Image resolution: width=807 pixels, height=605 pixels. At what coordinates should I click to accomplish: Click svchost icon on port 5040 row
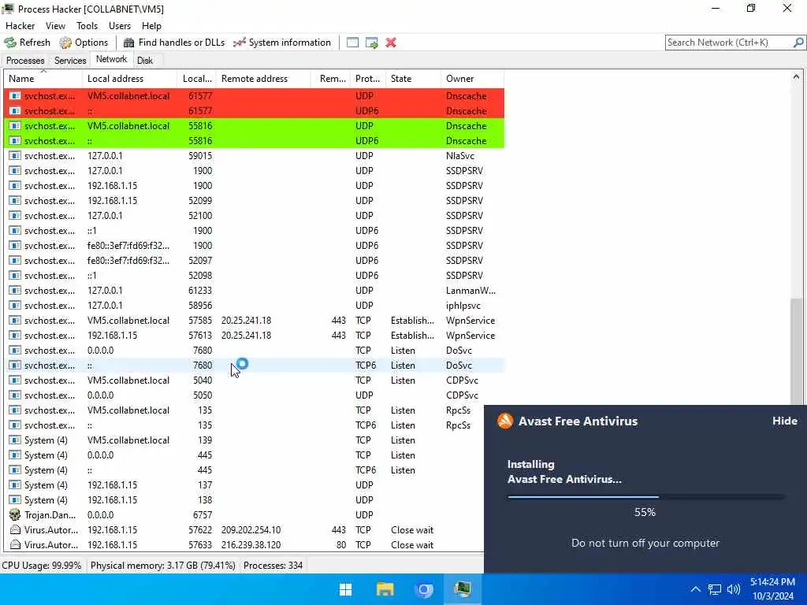click(15, 380)
